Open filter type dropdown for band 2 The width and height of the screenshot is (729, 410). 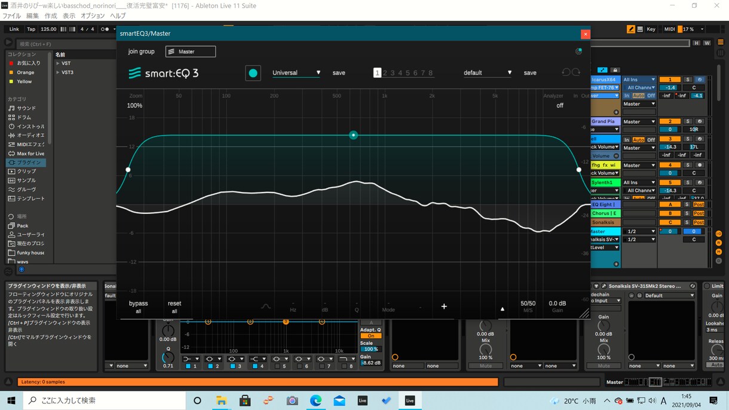pos(213,359)
